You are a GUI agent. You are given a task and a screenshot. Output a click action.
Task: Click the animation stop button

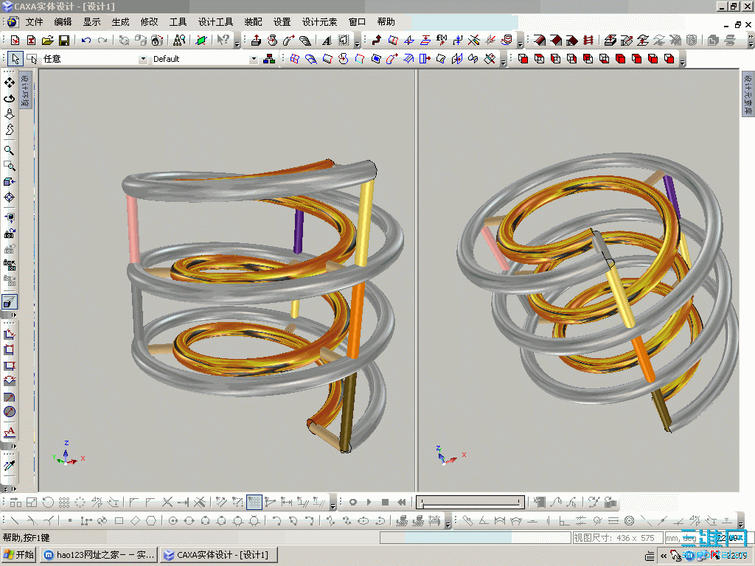click(x=385, y=503)
